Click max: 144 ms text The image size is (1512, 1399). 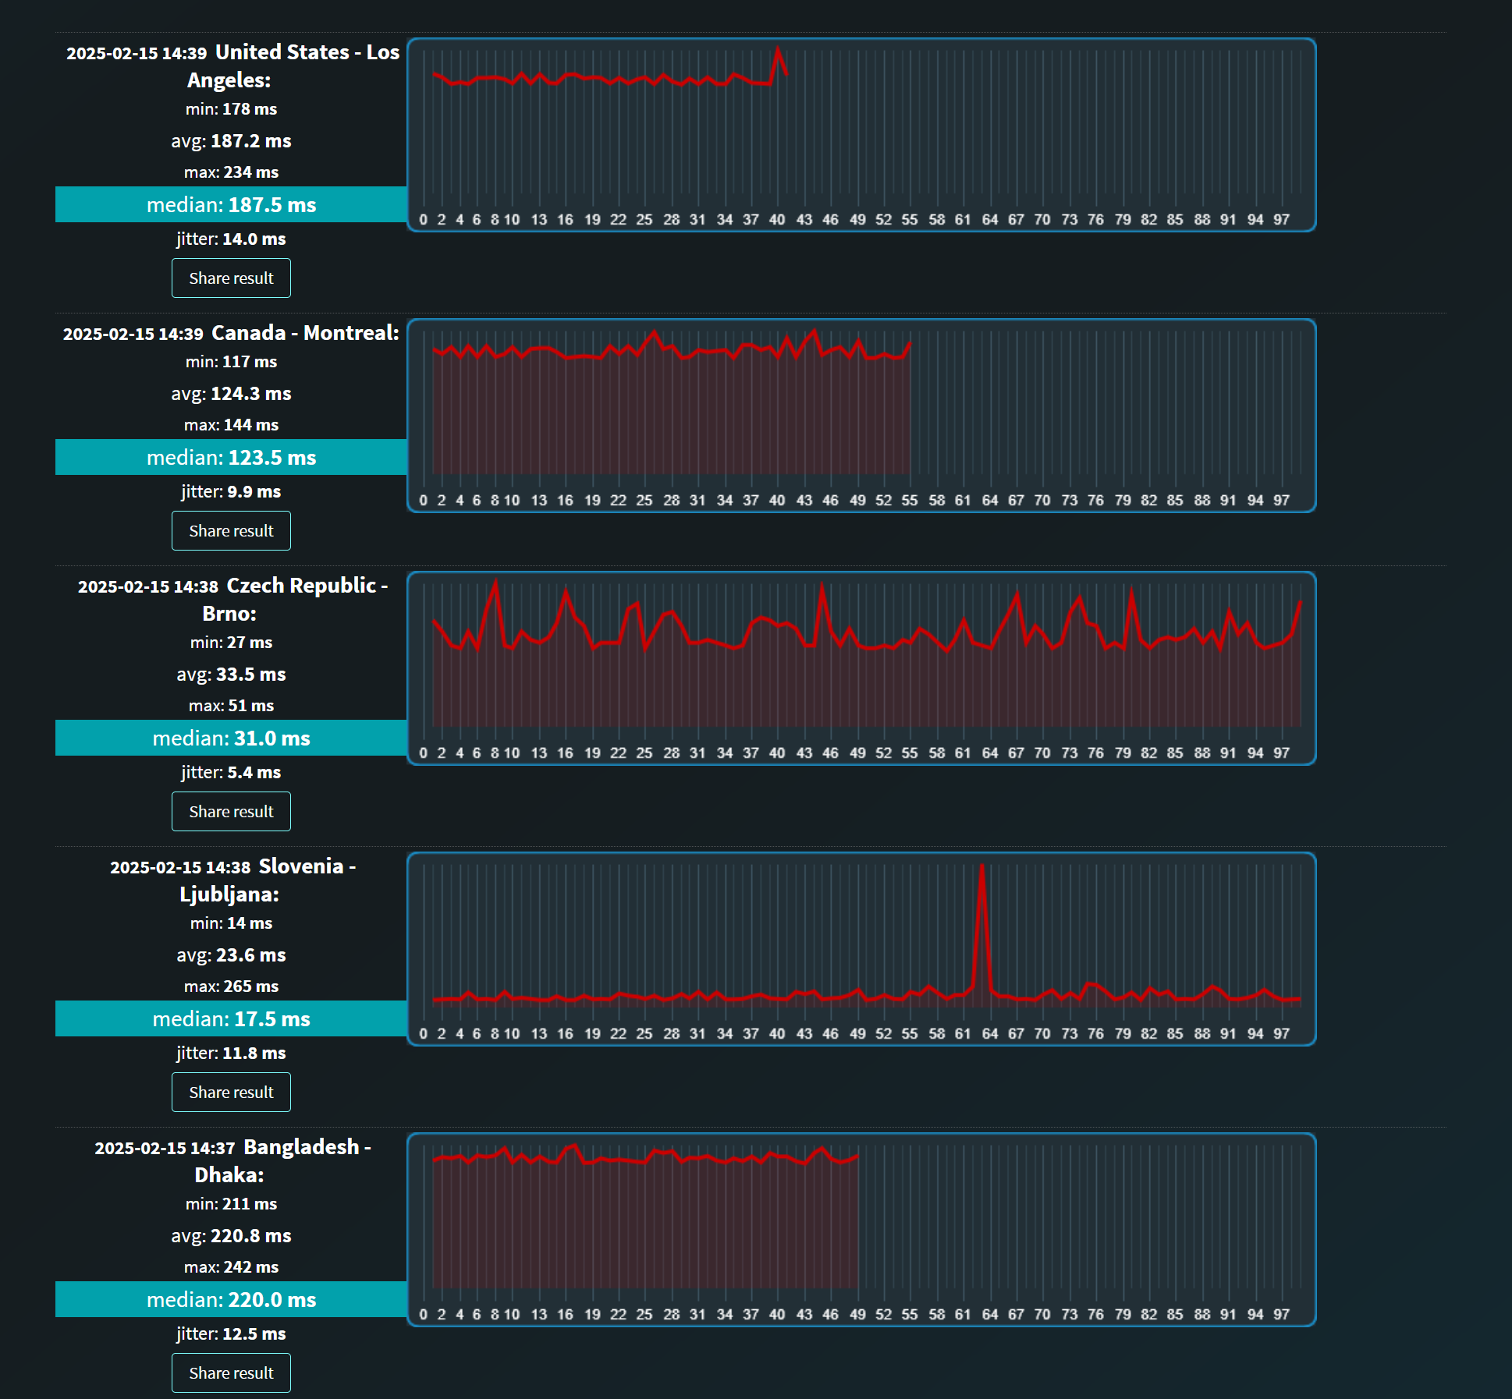(x=231, y=425)
